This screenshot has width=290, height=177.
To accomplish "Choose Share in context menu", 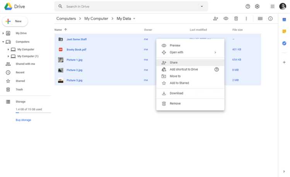I will click(190, 62).
